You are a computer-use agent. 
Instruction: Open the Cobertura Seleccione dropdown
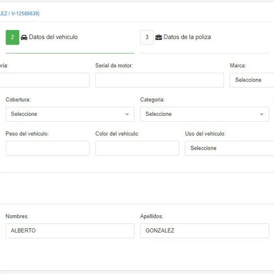pos(70,114)
